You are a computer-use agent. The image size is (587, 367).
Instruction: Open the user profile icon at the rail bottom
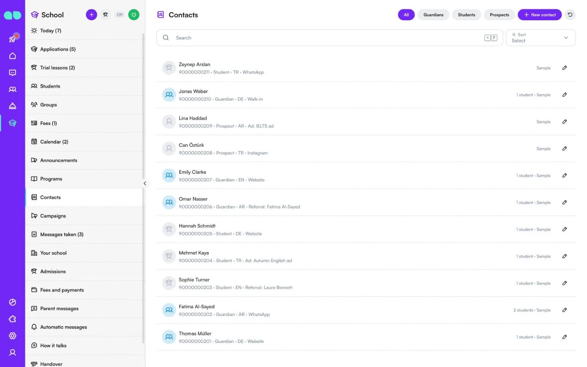pyautogui.click(x=13, y=353)
